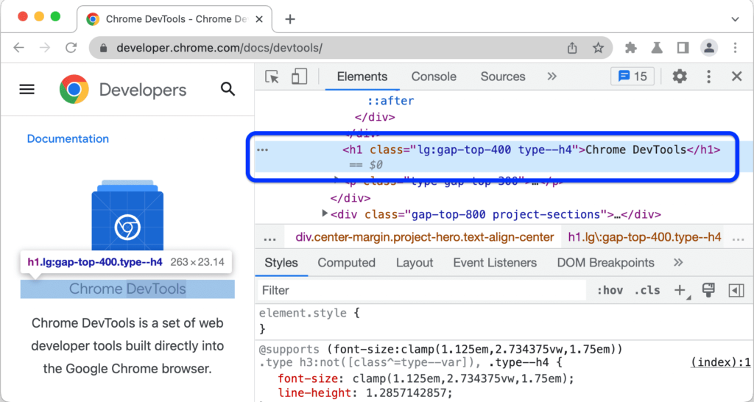
Task: Open the 15 issues counter
Action: coord(633,77)
